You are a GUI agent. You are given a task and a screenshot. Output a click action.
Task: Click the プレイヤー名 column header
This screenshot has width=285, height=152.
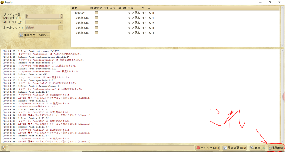[x=112, y=8]
